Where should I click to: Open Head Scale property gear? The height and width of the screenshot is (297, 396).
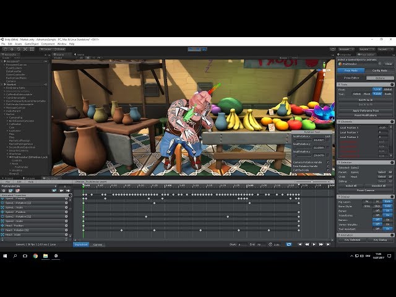click(66, 235)
